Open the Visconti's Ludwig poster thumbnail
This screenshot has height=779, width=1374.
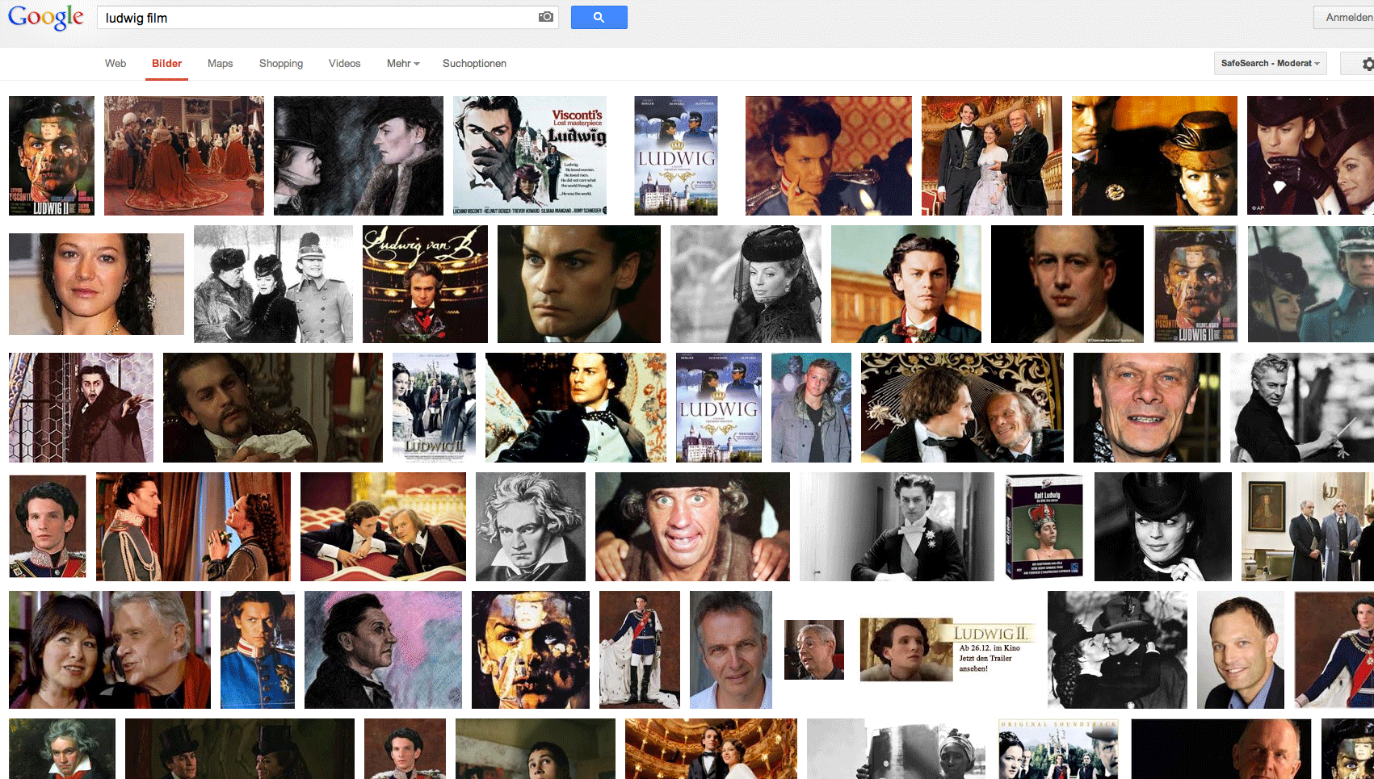click(x=530, y=156)
